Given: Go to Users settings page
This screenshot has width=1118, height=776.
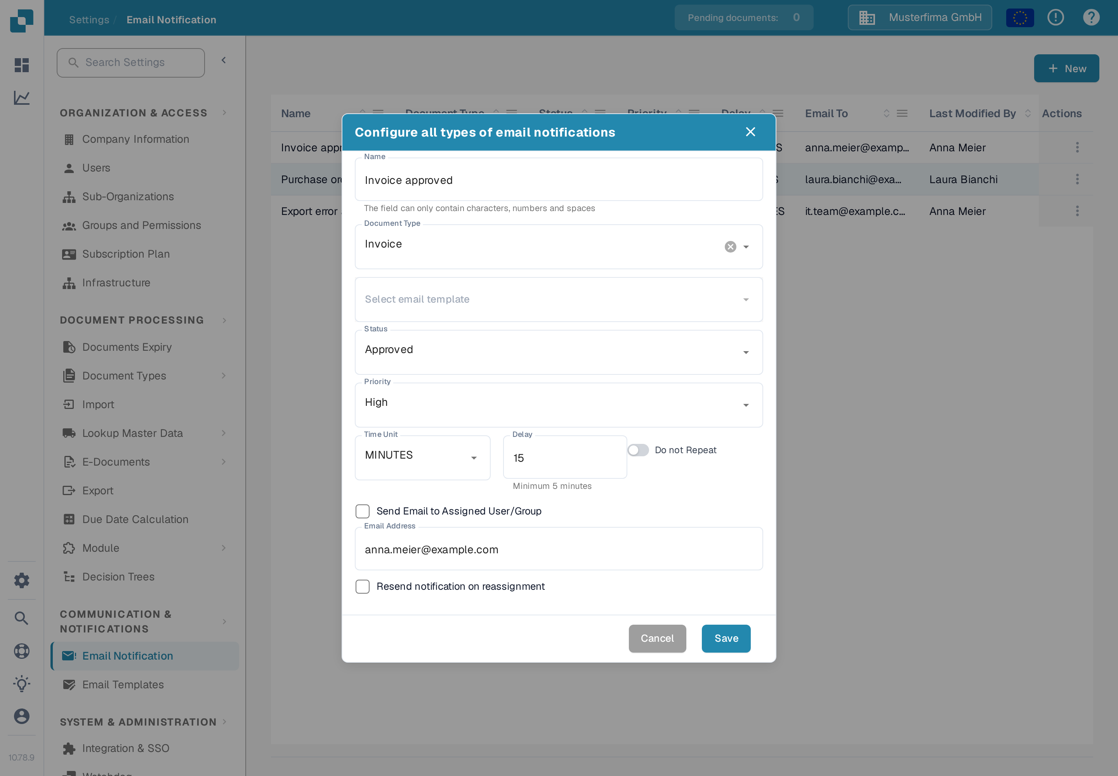Looking at the screenshot, I should tap(145, 168).
